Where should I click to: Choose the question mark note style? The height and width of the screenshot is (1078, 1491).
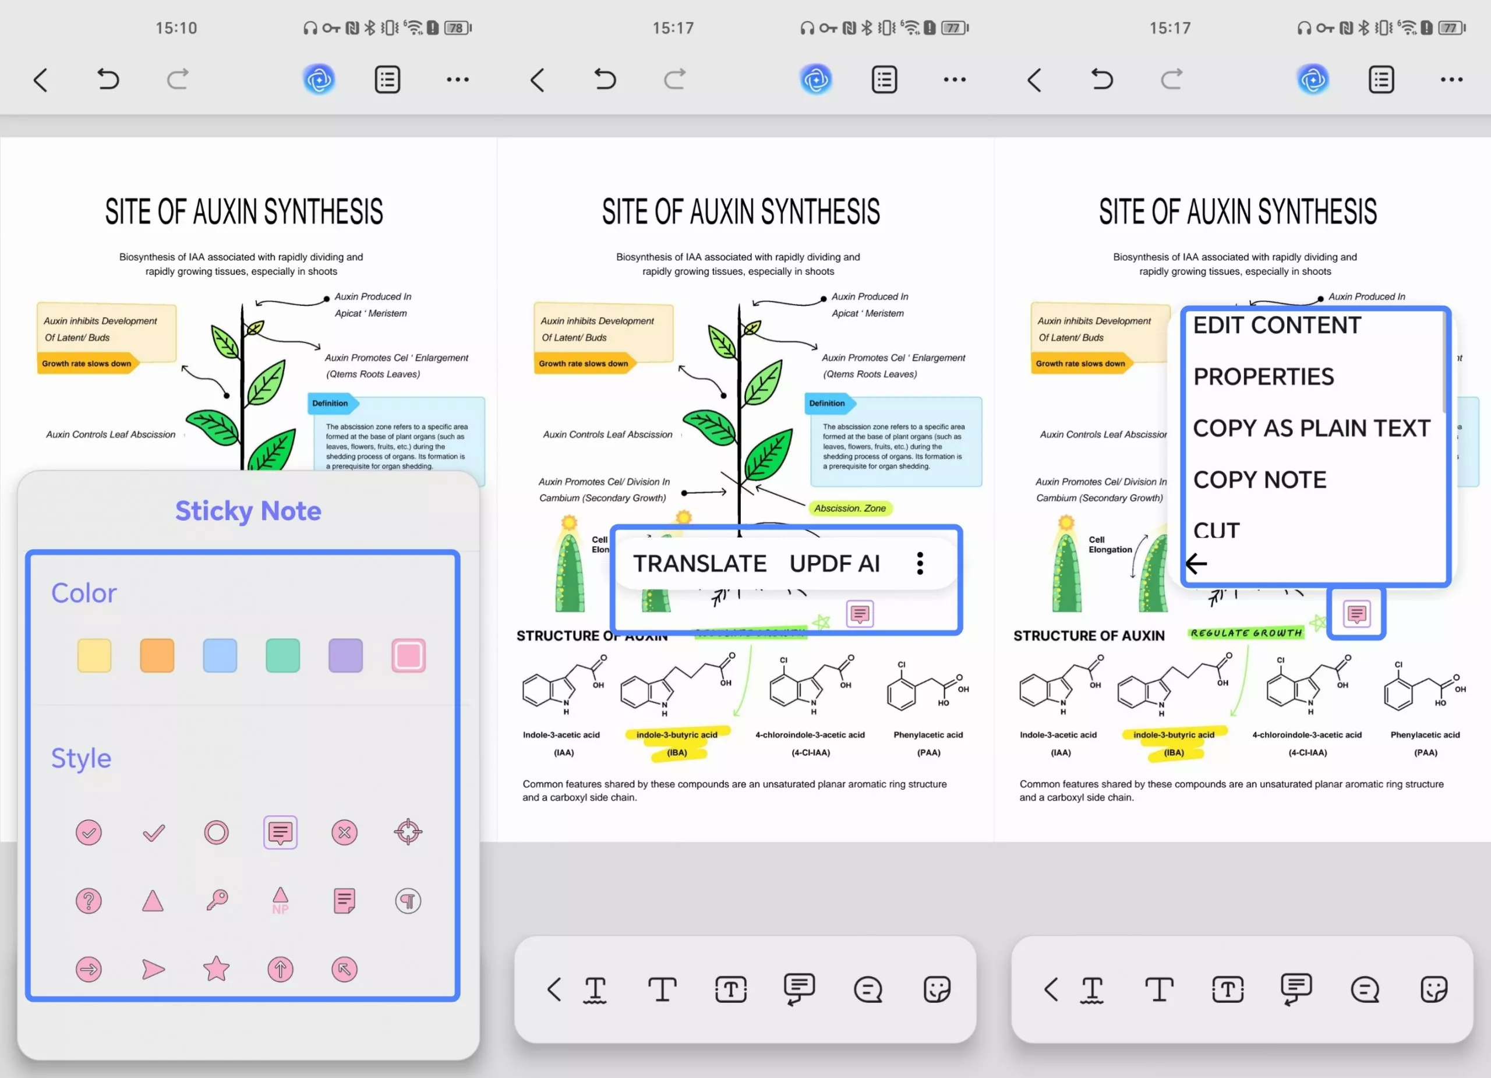click(x=89, y=900)
